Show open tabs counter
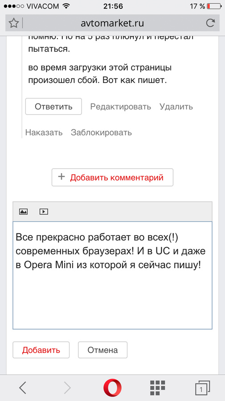Screen dimensions: 225x401 click(202, 388)
